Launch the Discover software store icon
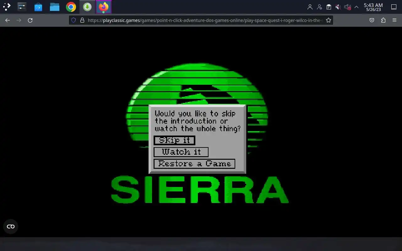 (38, 7)
